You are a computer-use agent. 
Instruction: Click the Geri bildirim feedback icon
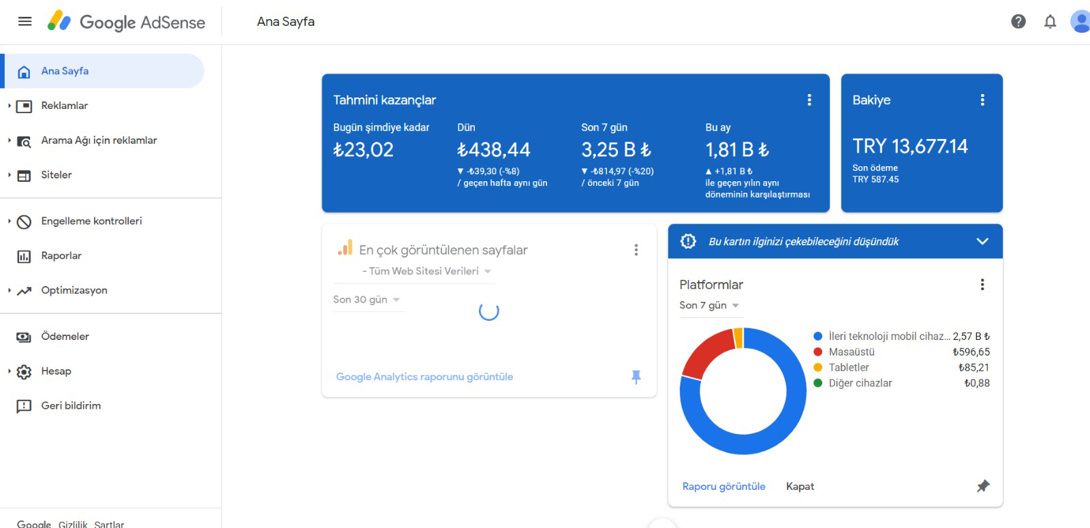click(24, 406)
